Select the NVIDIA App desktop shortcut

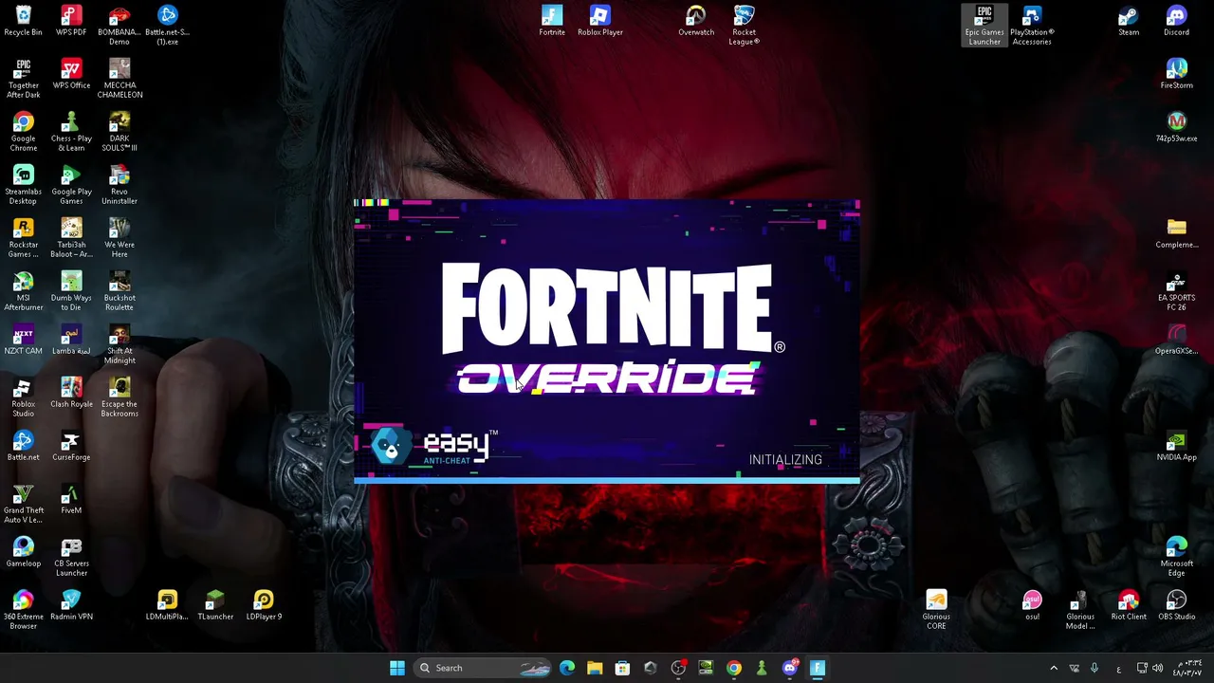click(x=1176, y=446)
